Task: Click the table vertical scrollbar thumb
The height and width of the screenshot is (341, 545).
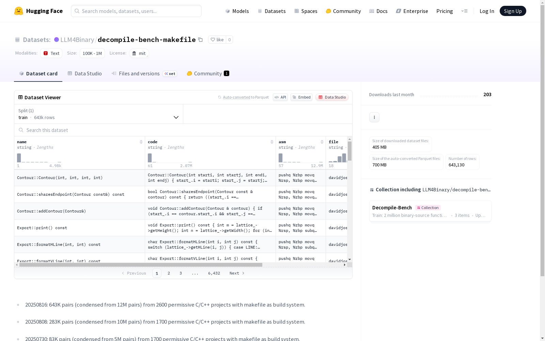Action: pyautogui.click(x=349, y=151)
